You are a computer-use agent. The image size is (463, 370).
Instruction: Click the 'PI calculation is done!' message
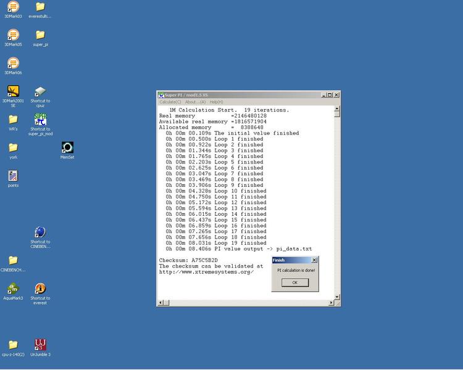coord(296,270)
